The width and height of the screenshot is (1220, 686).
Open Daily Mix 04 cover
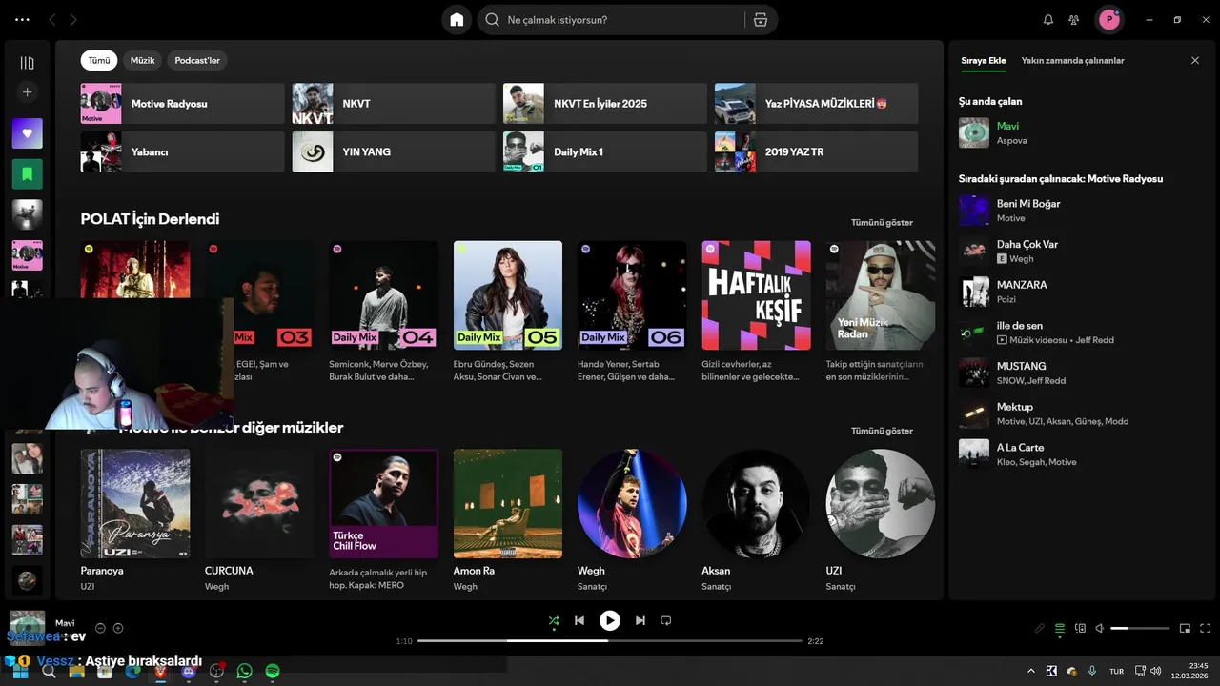pyautogui.click(x=384, y=295)
